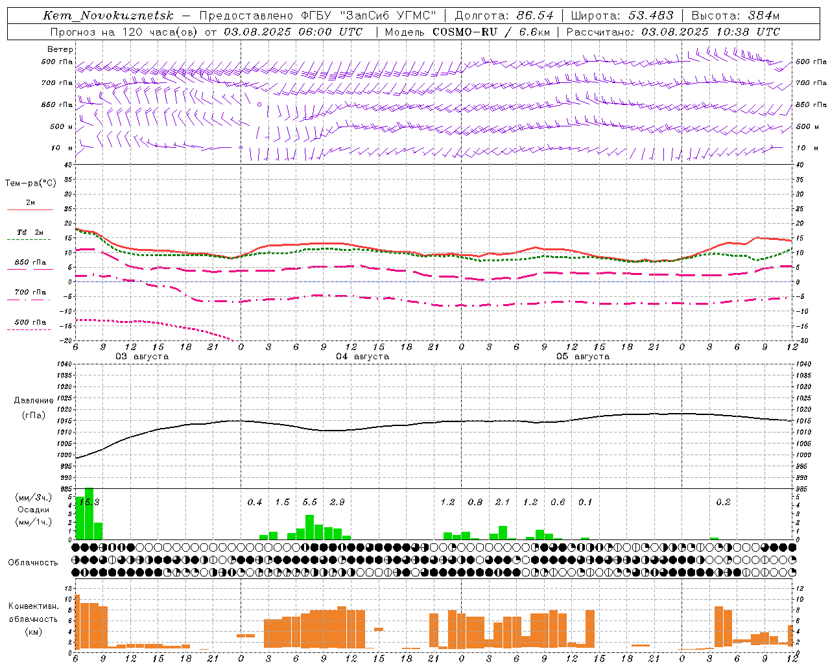Click the Конвективн. panel label
This screenshot has width=830, height=664.
click(34, 606)
